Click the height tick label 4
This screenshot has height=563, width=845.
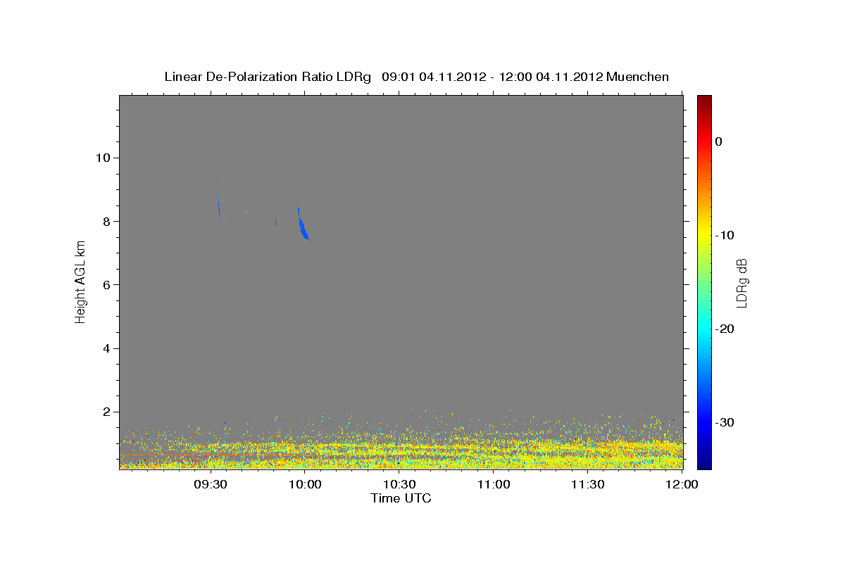(105, 348)
